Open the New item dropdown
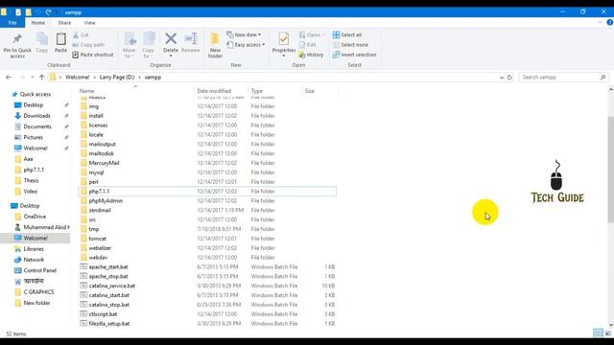614x345 pixels. click(244, 34)
